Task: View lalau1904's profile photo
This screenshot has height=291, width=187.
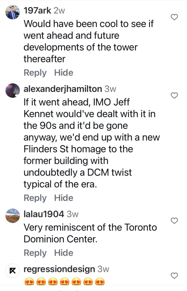Action: coord(13,216)
